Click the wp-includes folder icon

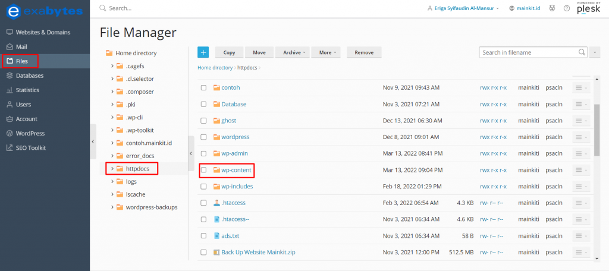(216, 187)
